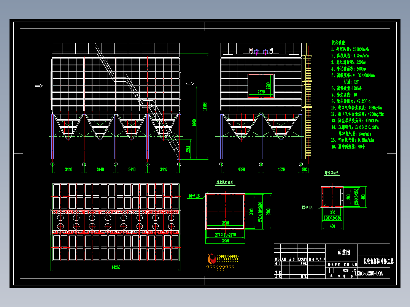Select the 技术性能 heading
410x307 pixels.
[338, 43]
